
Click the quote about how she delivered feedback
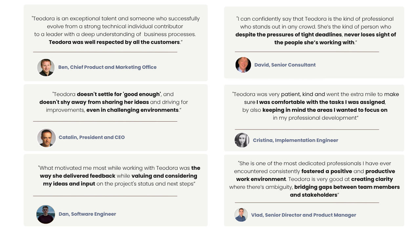(119, 176)
